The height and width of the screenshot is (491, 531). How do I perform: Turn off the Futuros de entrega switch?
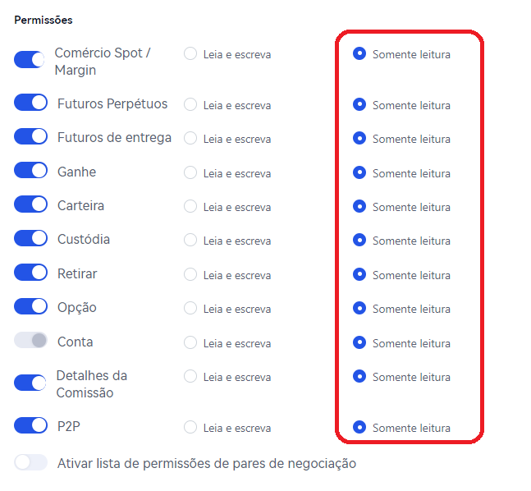pos(30,136)
